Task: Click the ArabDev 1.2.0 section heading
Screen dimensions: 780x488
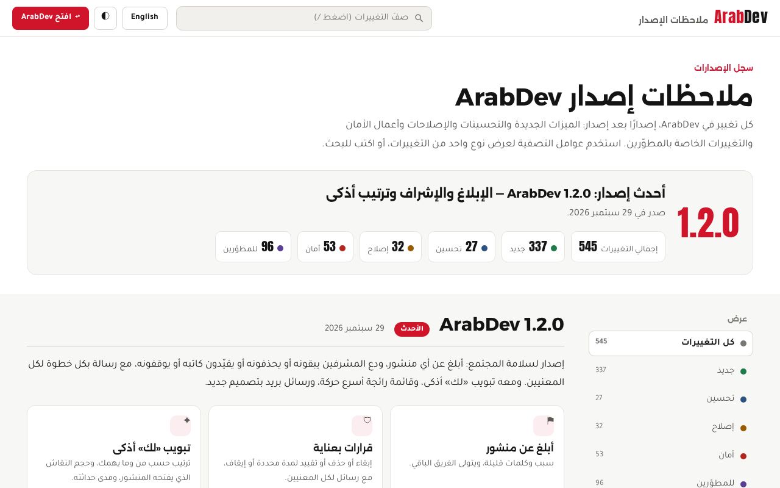Action: 502,326
